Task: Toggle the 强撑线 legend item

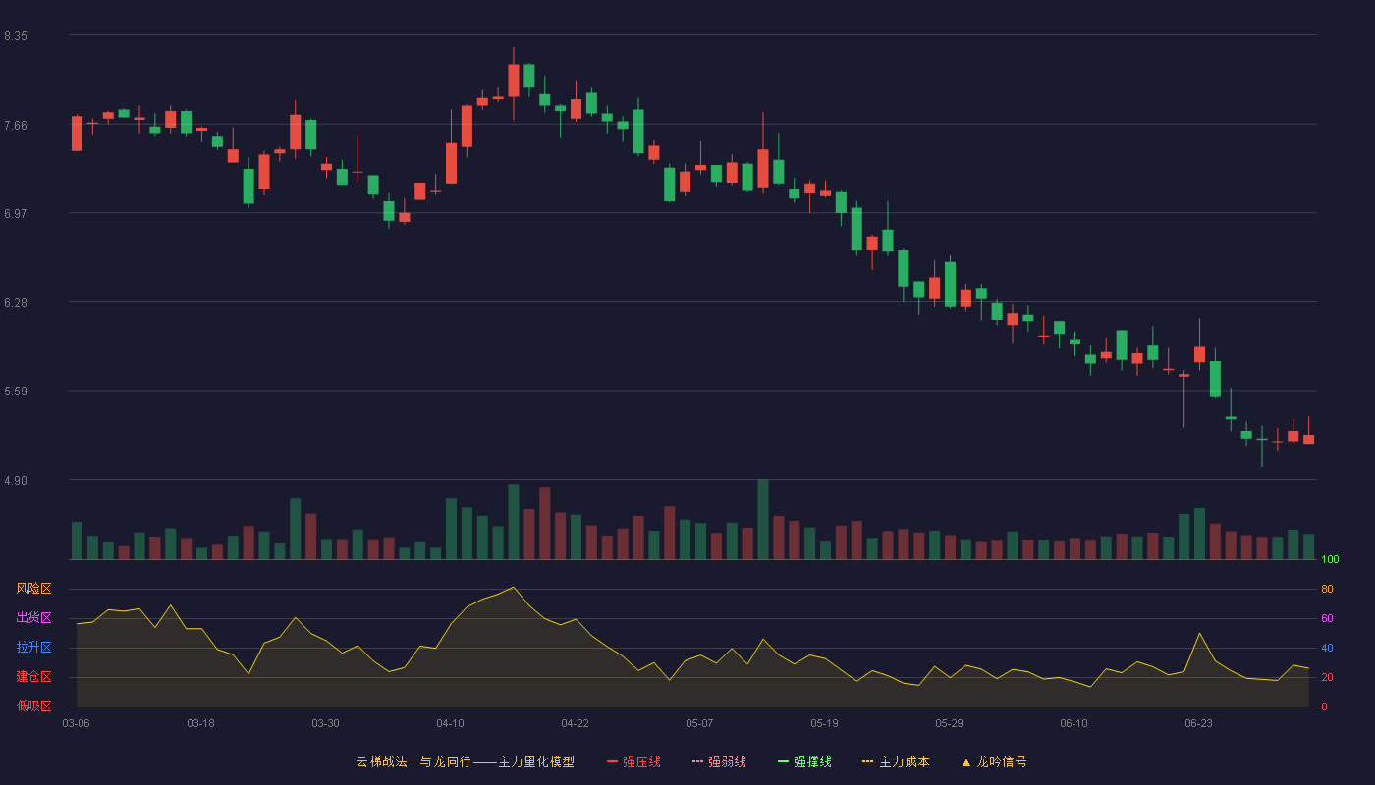Action: coord(804,761)
